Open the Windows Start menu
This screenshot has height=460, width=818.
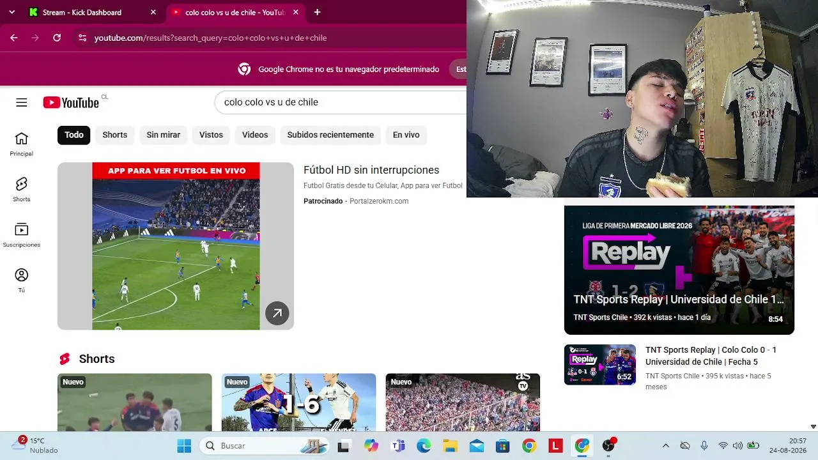point(184,446)
